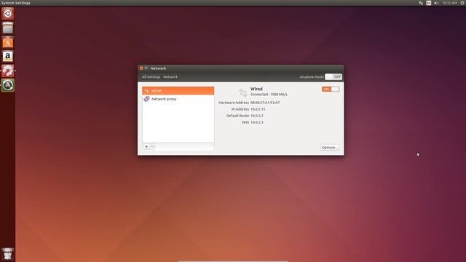
Task: Open the session gear menu
Action: click(x=462, y=3)
